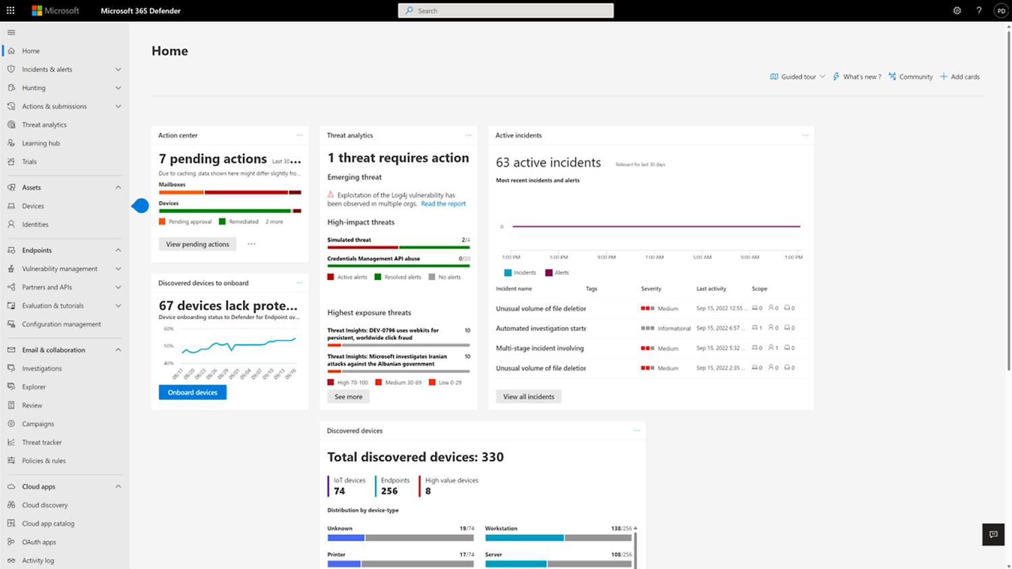Open the PD account avatar

(x=1001, y=11)
